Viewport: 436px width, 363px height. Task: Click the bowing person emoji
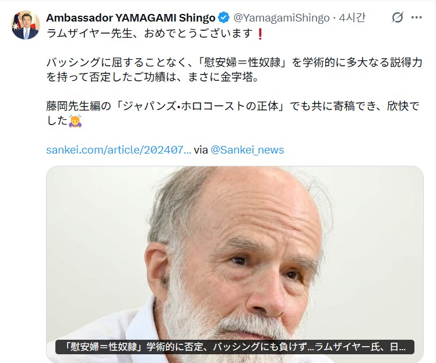[x=75, y=121]
